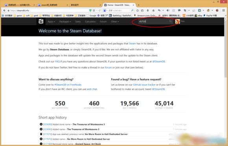Viewport: 228px width, 146px height.
Task: Click the trash icon beside App was deleted entry
Action: [x=41, y=134]
